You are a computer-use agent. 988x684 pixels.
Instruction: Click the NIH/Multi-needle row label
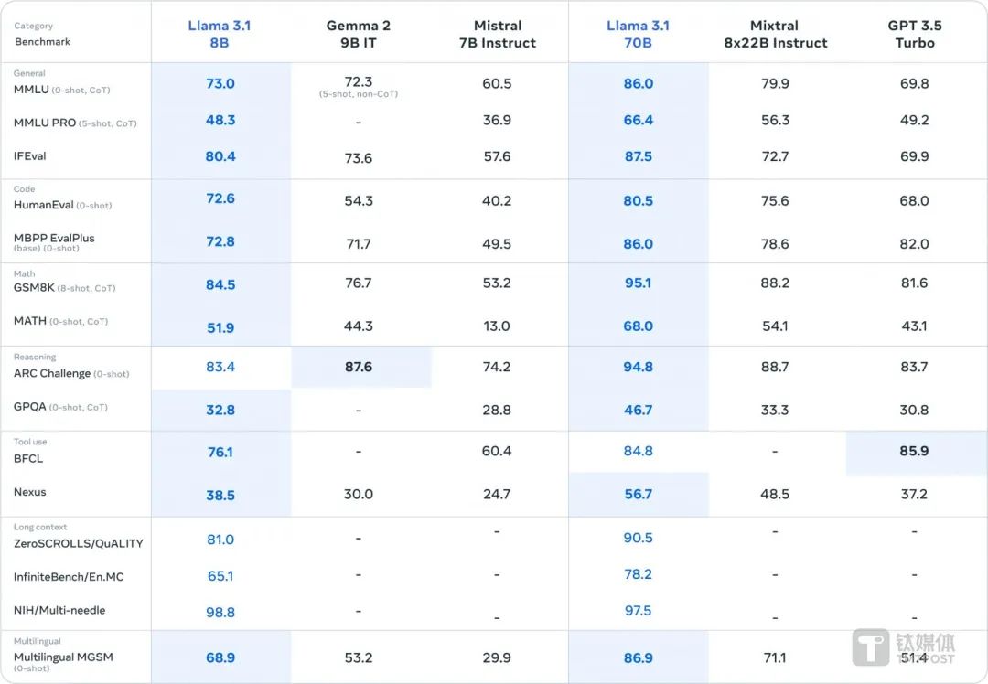(x=59, y=610)
